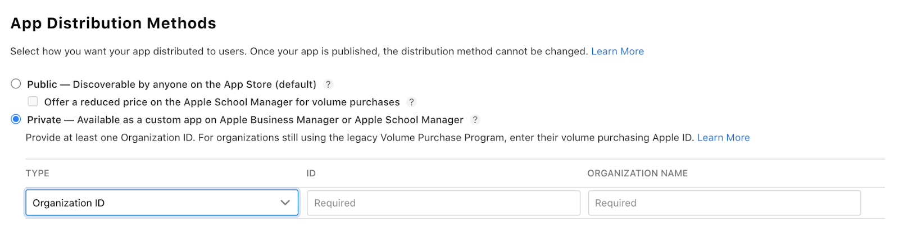Image resolution: width=899 pixels, height=248 pixels.
Task: Focus the ID required input field
Action: tap(443, 203)
